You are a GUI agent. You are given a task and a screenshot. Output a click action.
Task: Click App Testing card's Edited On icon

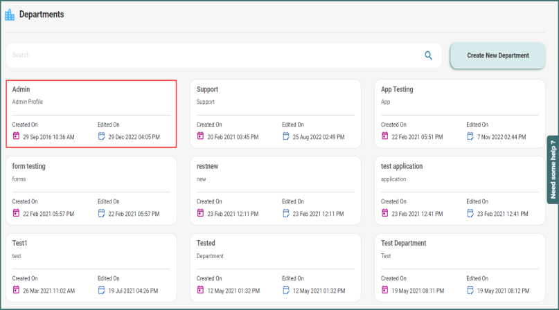point(470,136)
